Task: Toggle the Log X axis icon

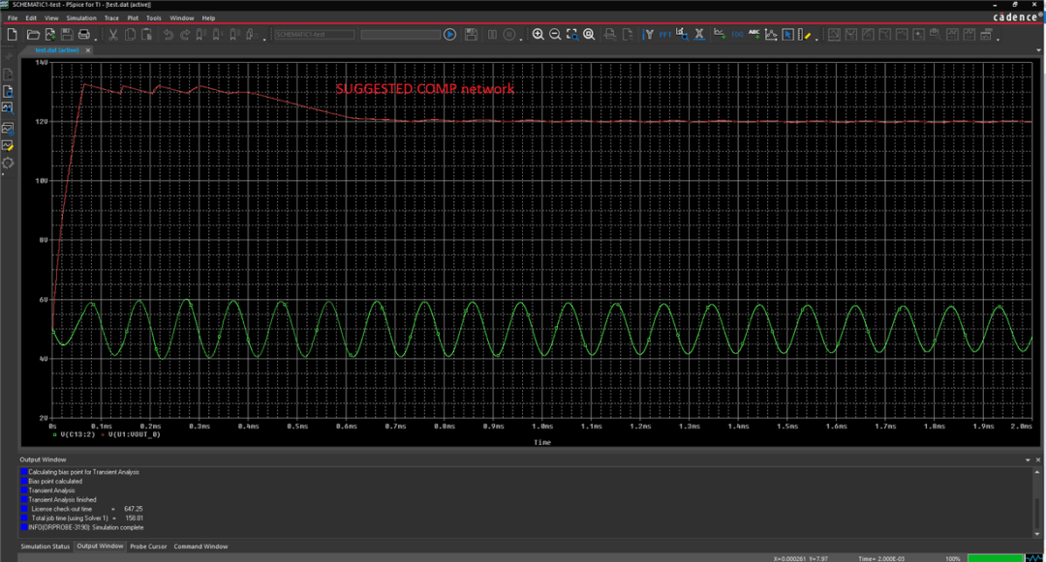Action: coord(699,34)
